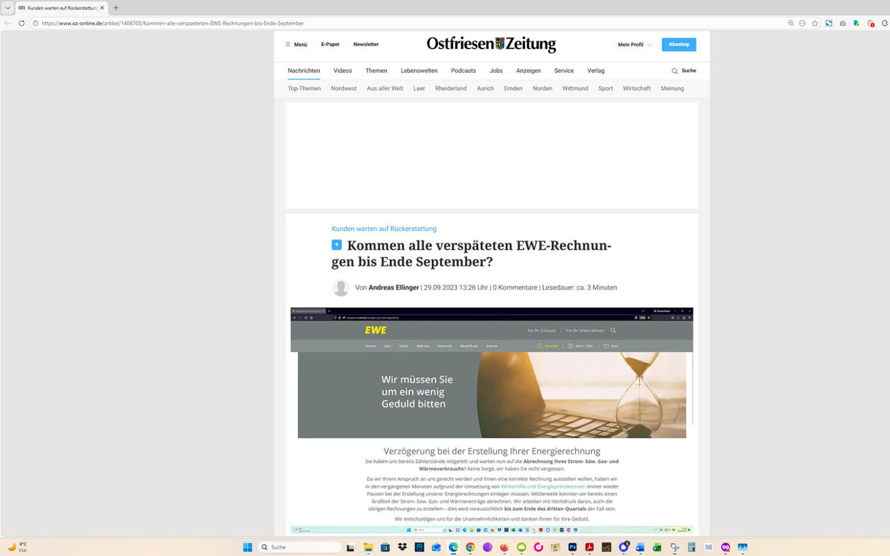Click Podcasts in the navigation bar

463,70
